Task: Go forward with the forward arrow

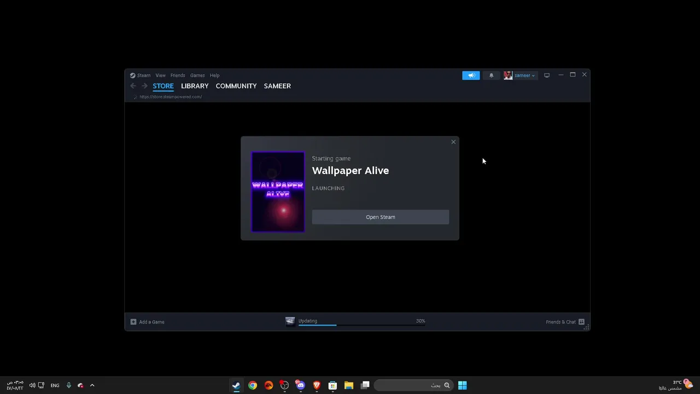Action: pos(144,86)
